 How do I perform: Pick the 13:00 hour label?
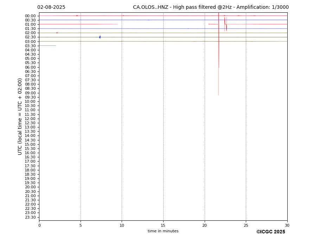pyautogui.click(x=30, y=127)
